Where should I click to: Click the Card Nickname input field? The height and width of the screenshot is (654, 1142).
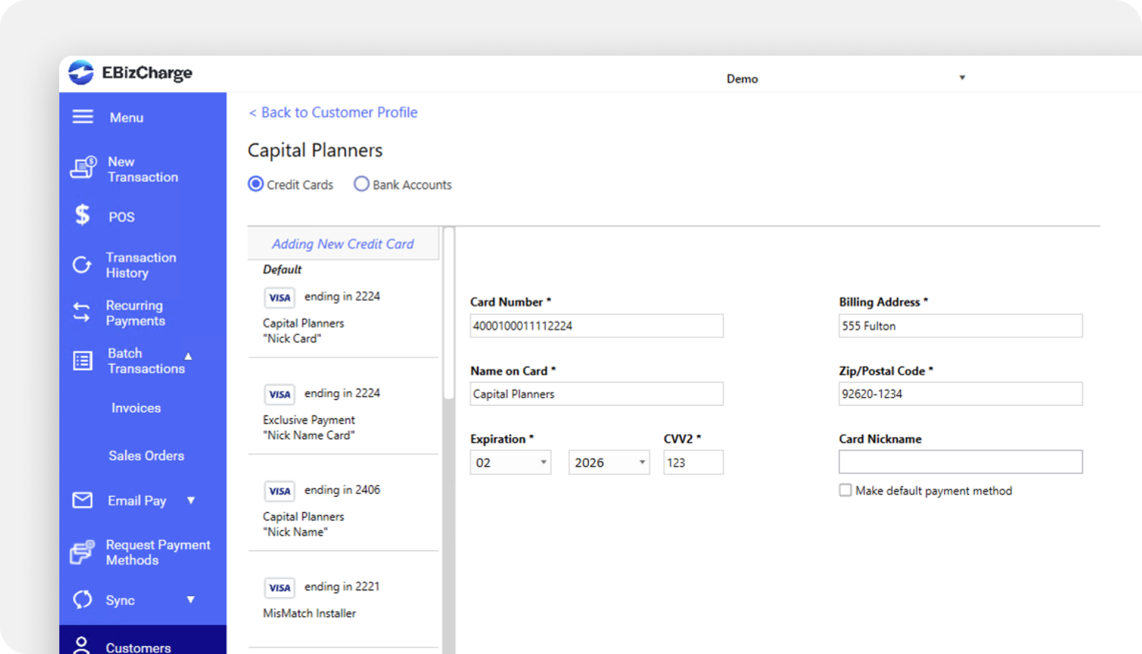point(960,462)
